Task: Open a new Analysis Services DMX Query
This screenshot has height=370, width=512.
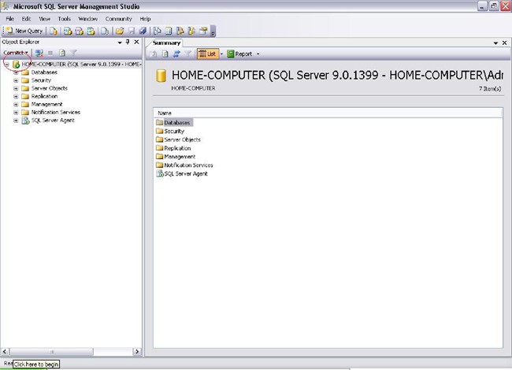Action: 80,31
